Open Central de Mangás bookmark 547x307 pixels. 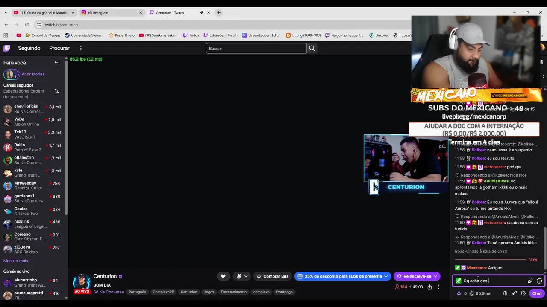(43, 35)
